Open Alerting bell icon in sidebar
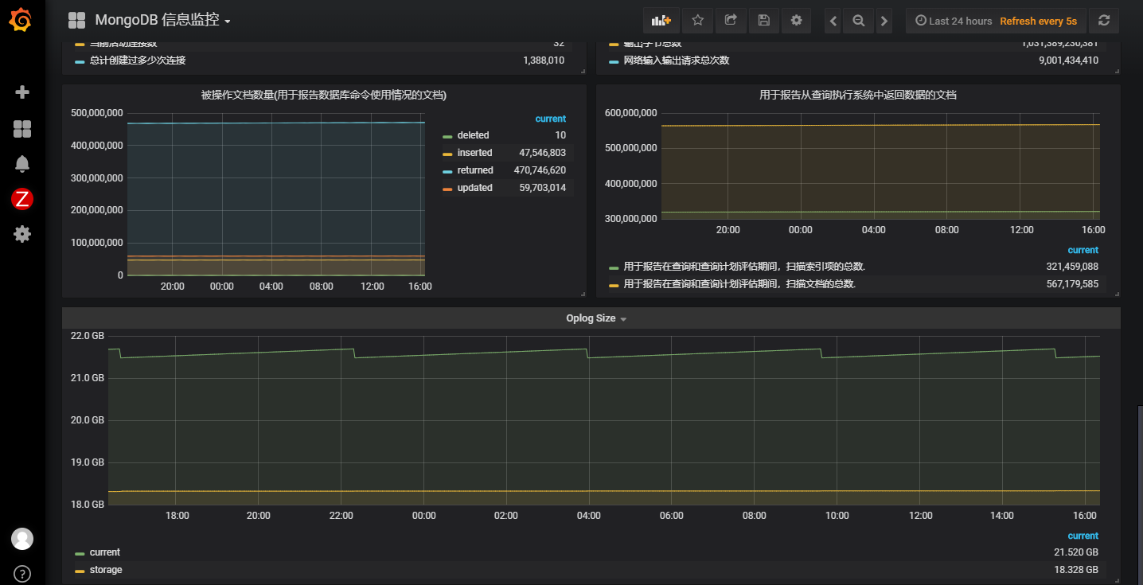This screenshot has height=585, width=1143. 22,164
